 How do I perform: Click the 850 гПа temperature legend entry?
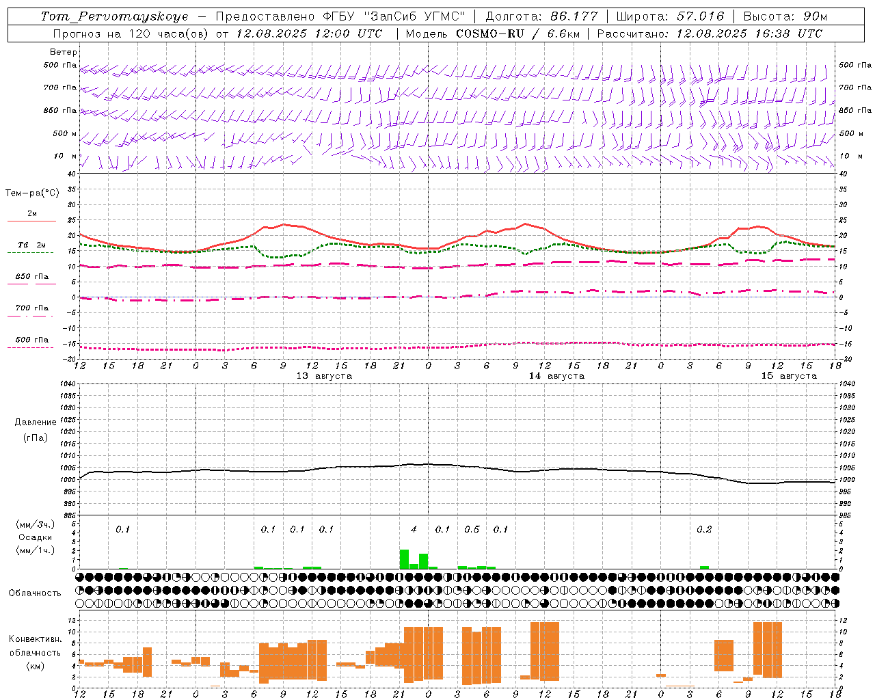click(31, 277)
